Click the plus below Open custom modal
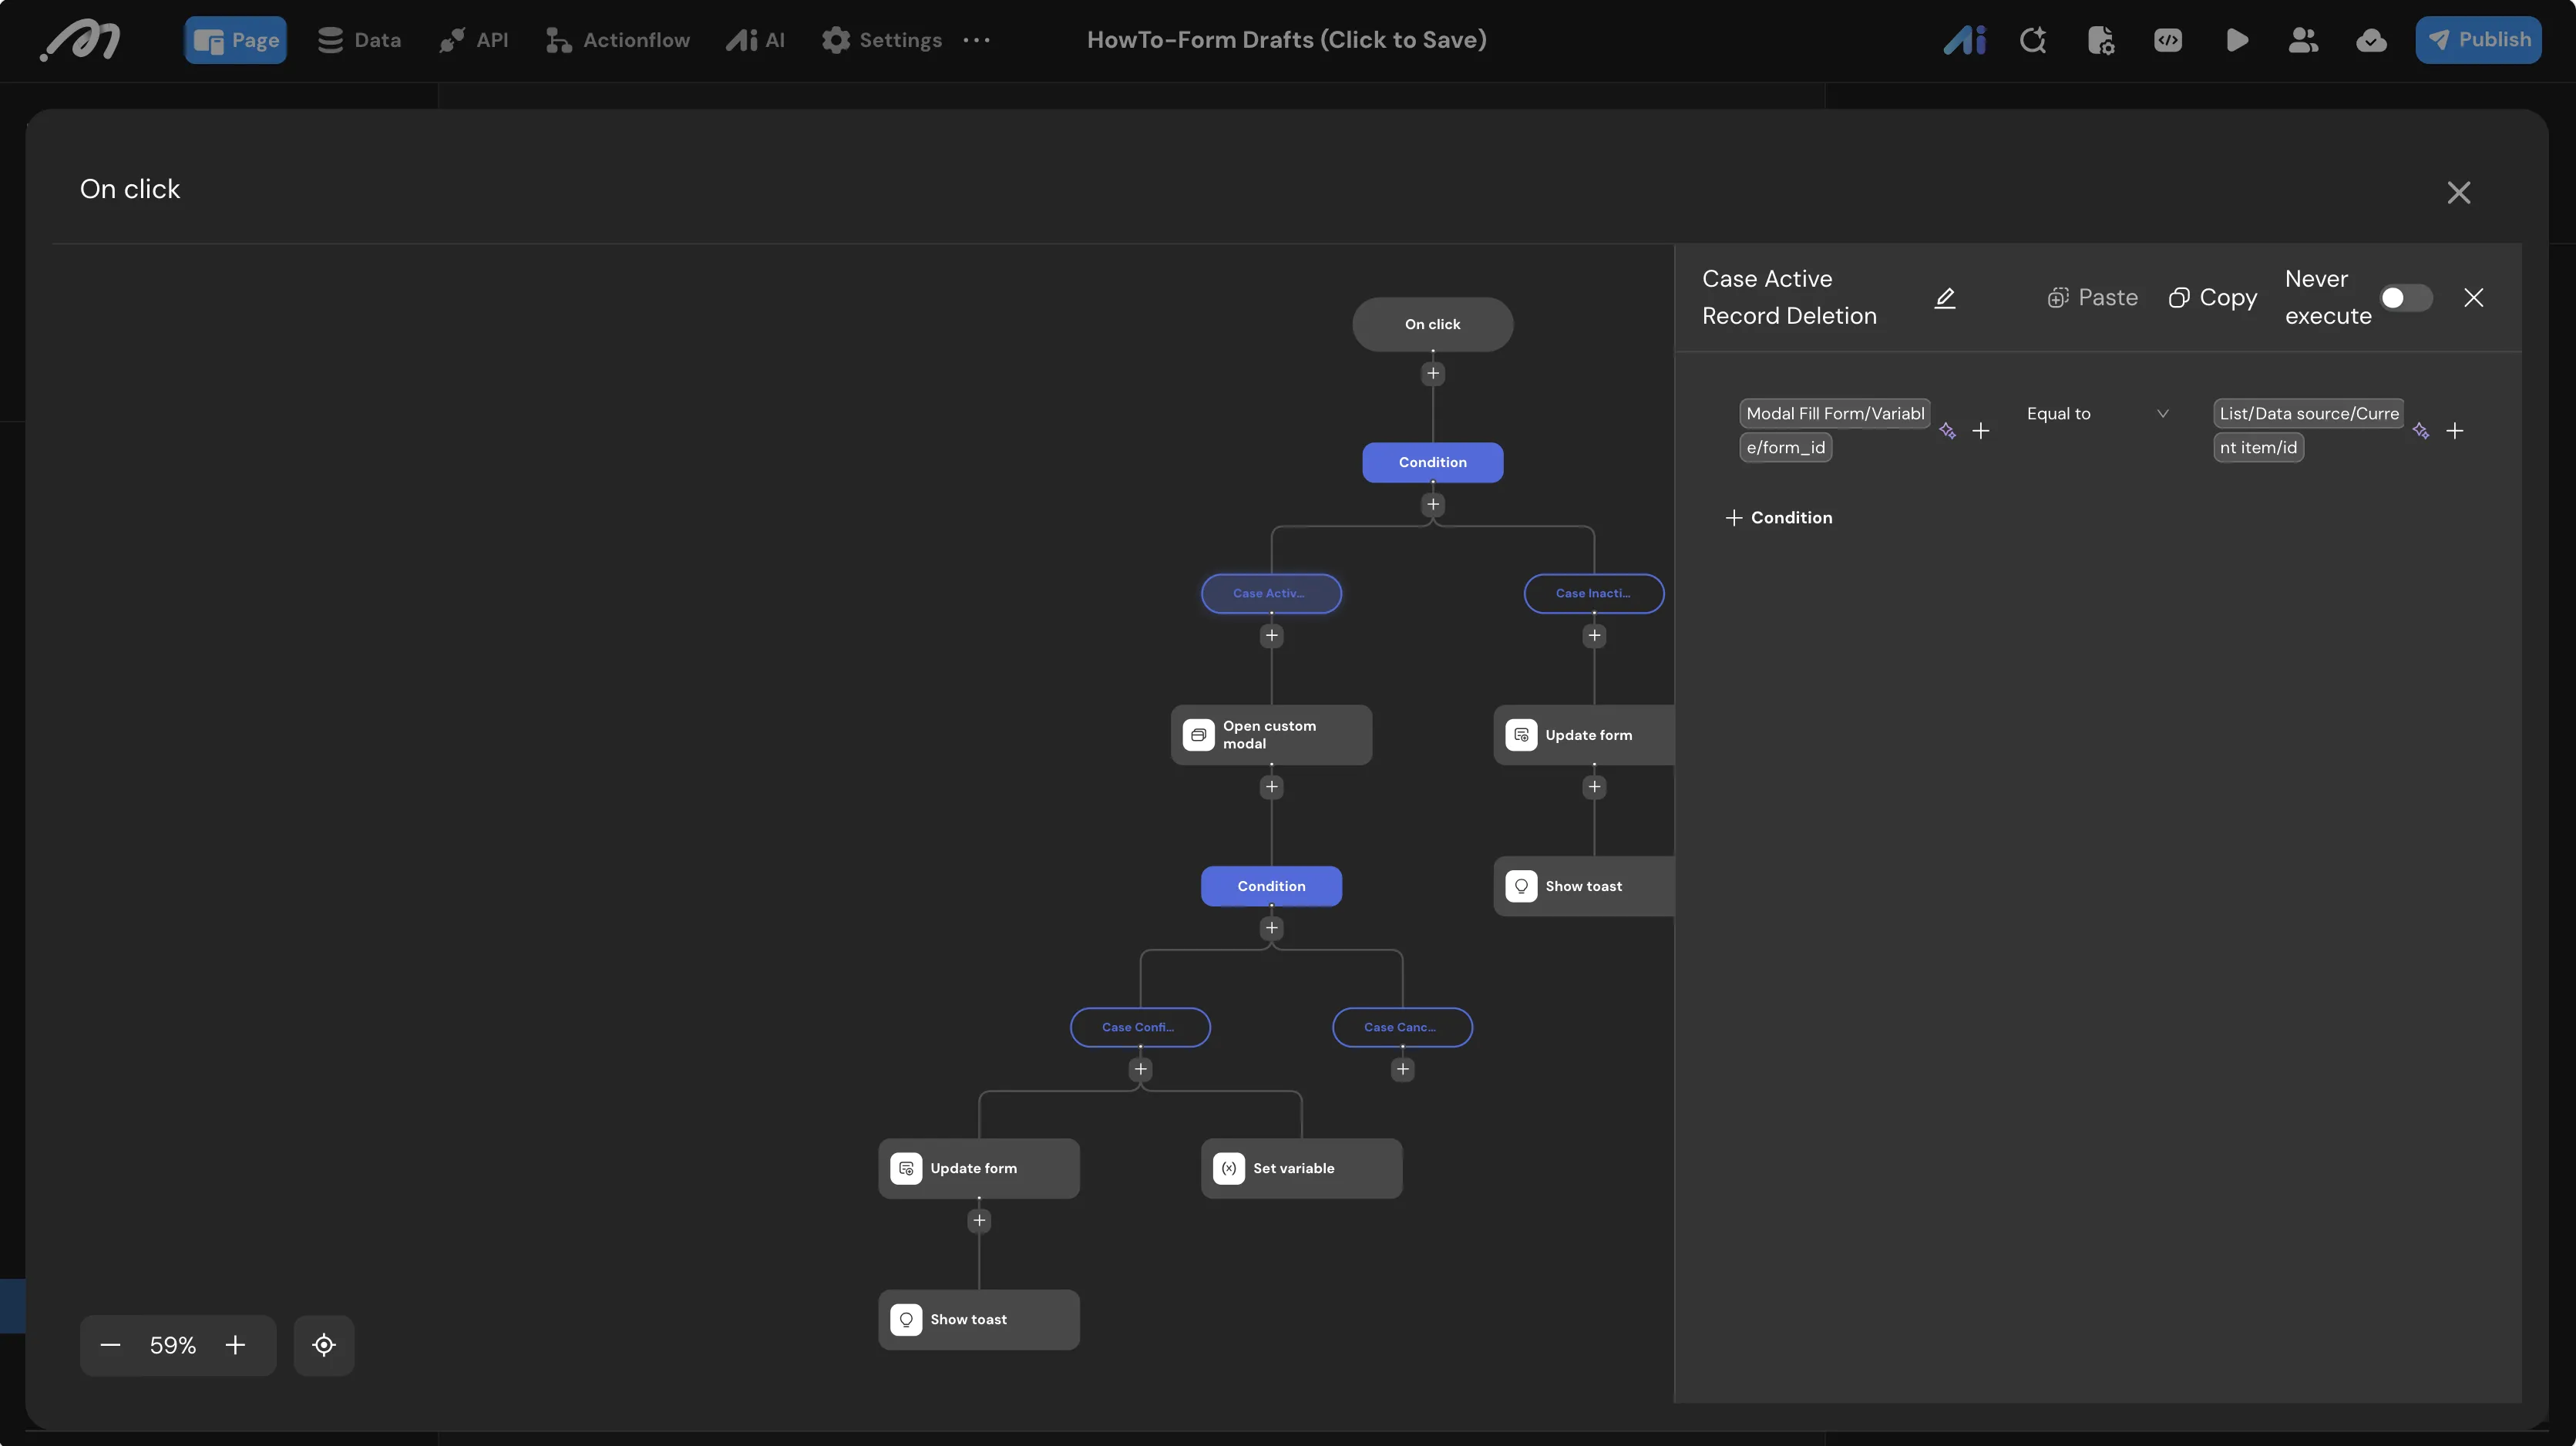The width and height of the screenshot is (2576, 1446). coord(1272,787)
